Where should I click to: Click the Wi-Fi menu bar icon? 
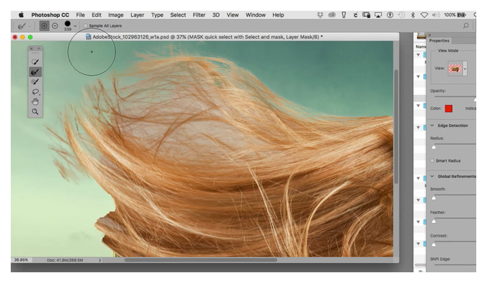[424, 15]
